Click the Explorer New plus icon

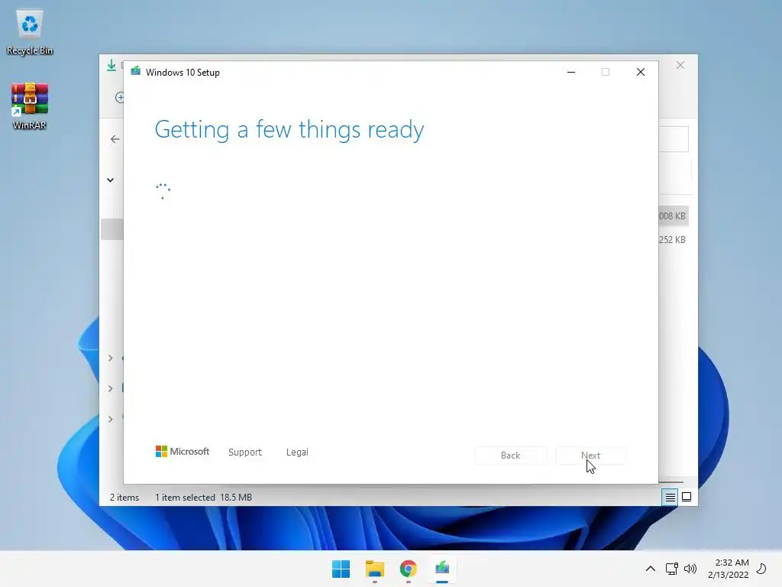119,97
